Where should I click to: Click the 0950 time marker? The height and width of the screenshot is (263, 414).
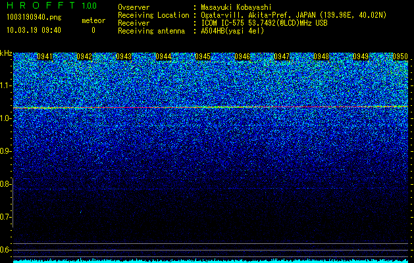tap(400, 57)
